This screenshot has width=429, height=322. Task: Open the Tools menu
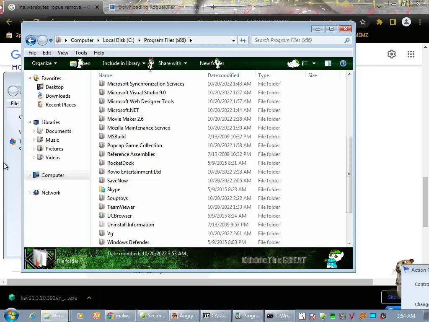81,52
